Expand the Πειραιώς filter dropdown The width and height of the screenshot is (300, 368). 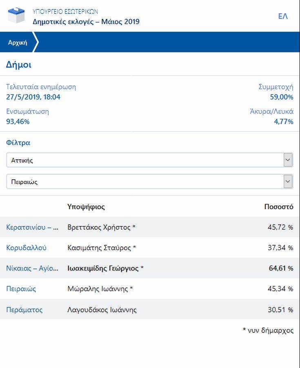149,182
